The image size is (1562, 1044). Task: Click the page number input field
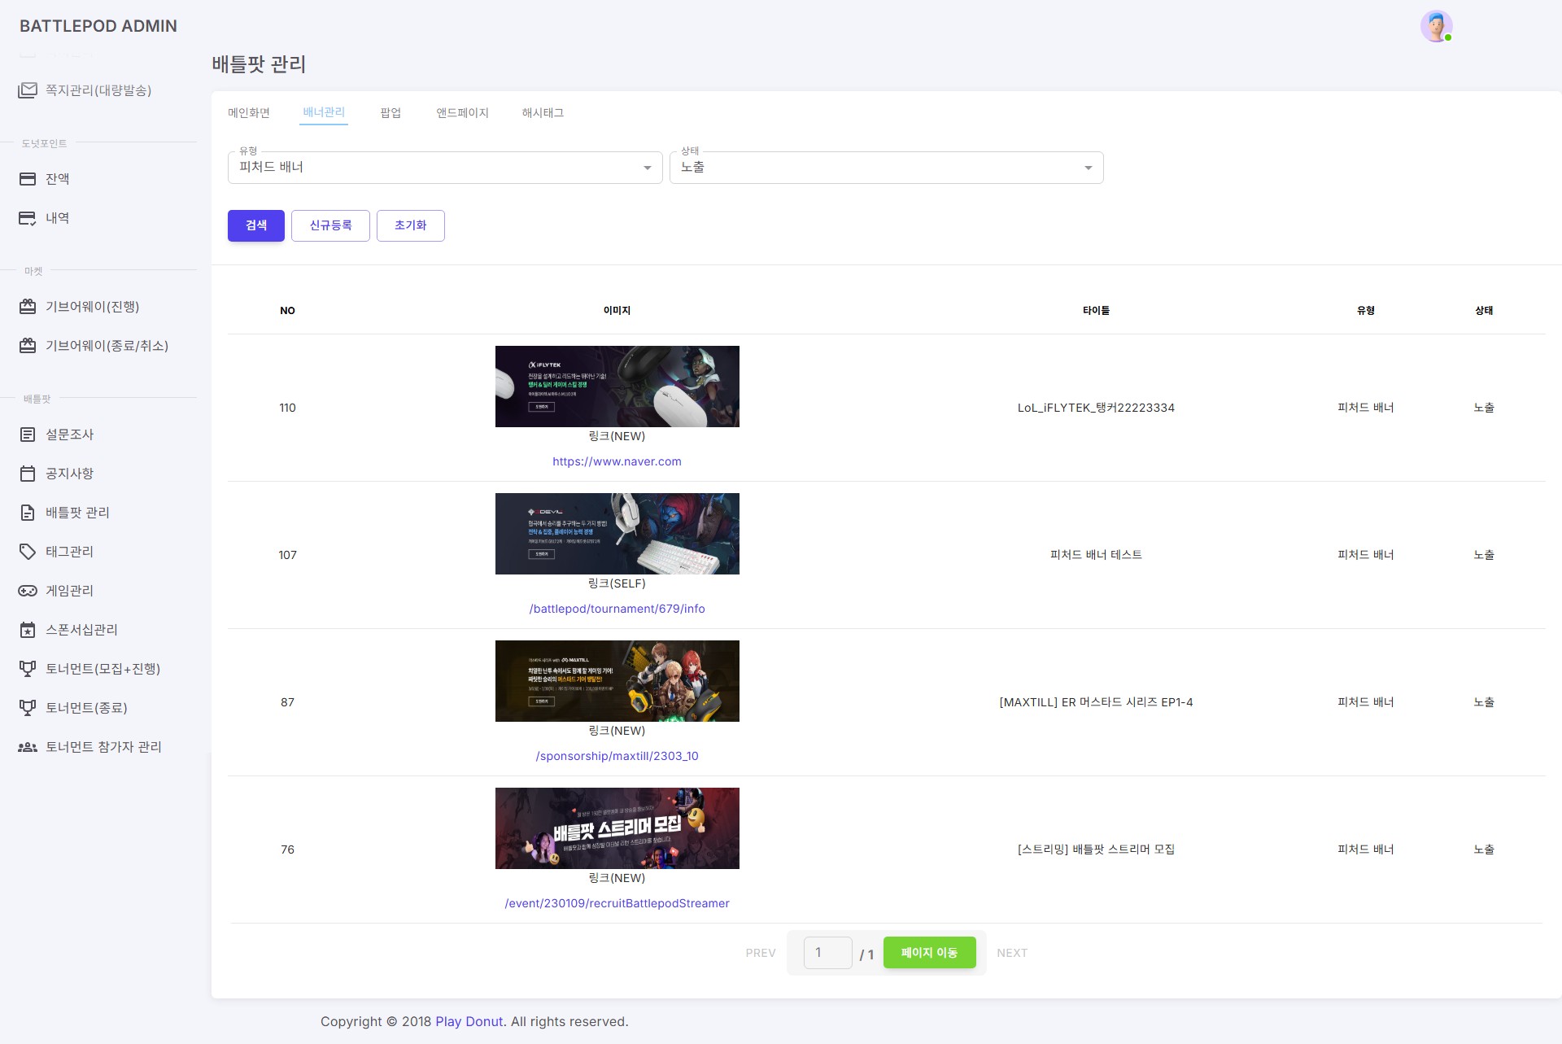pos(827,953)
